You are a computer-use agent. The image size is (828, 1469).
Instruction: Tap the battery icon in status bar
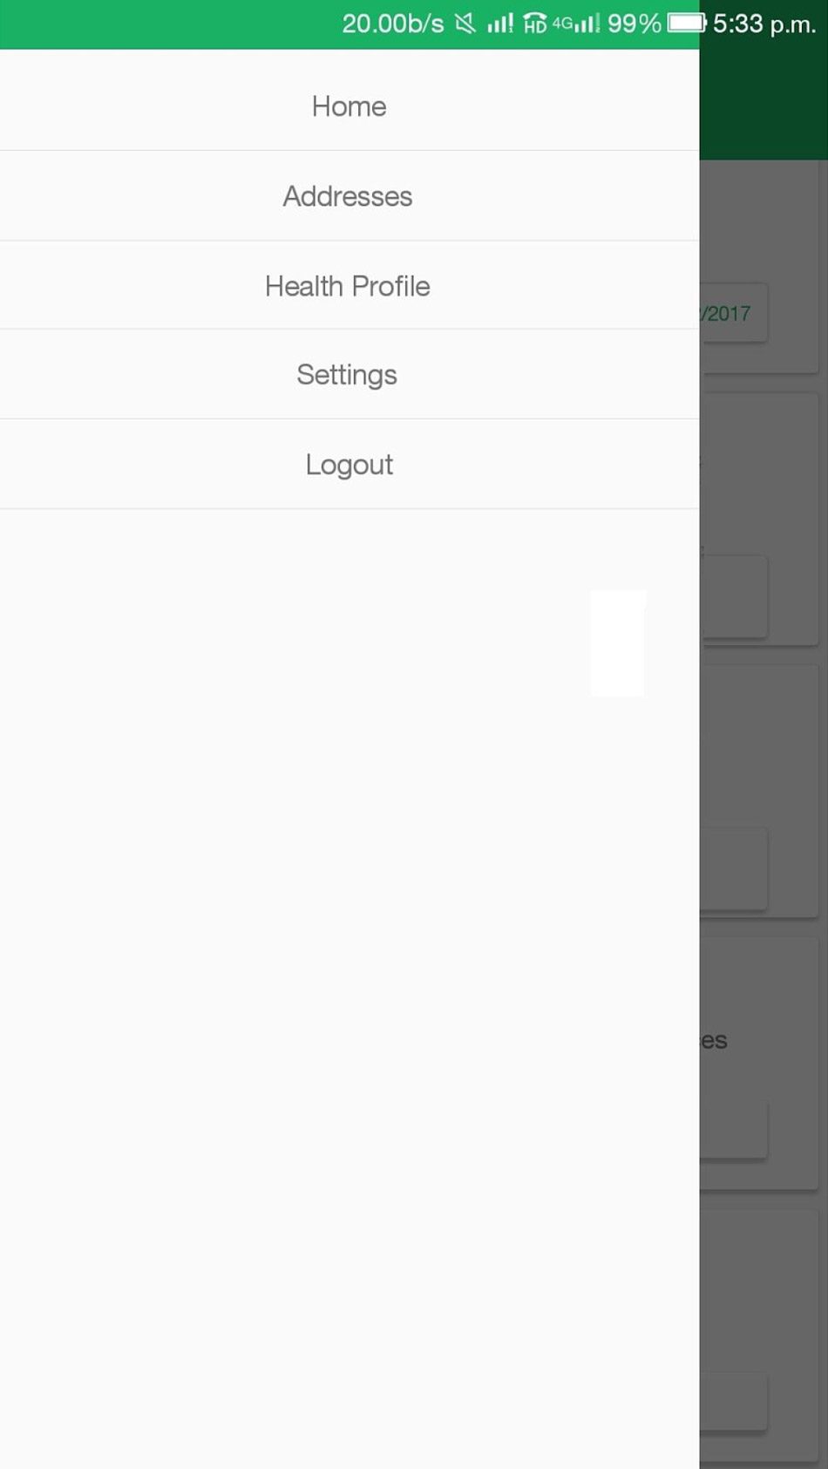686,23
